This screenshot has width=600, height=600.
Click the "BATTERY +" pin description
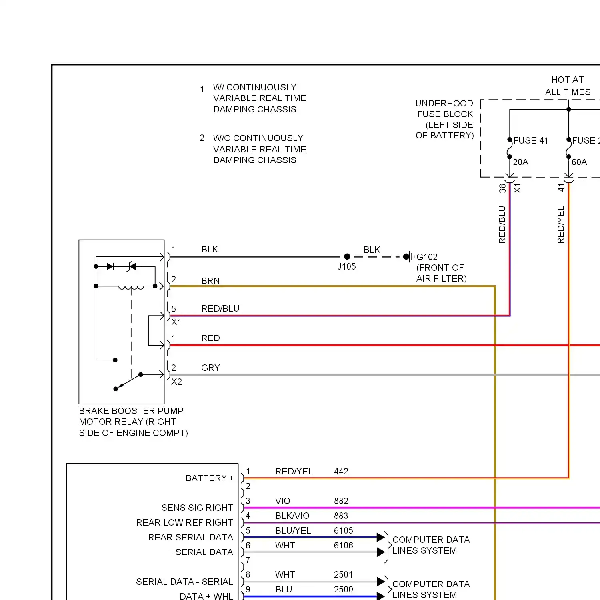coord(210,478)
